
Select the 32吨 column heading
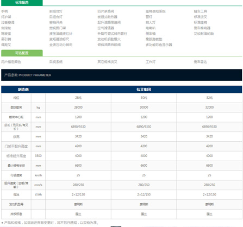209,98
